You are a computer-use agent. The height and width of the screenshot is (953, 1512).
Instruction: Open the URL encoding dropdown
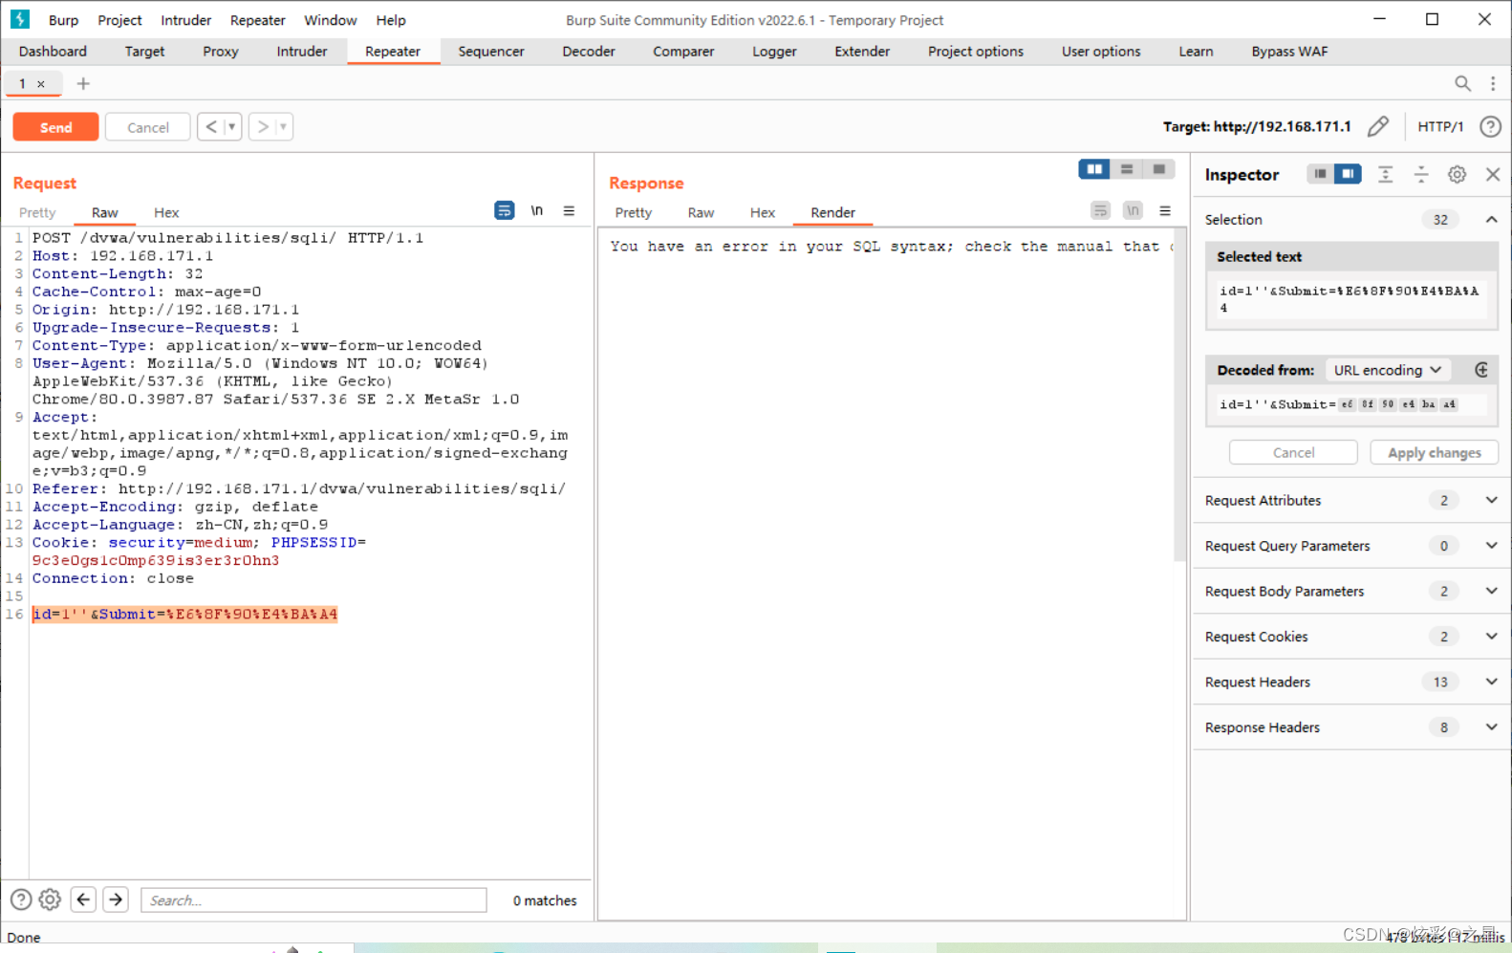click(x=1388, y=370)
